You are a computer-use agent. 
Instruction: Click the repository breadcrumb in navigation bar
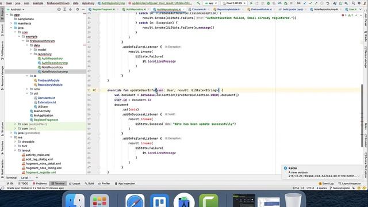[x=88, y=3]
